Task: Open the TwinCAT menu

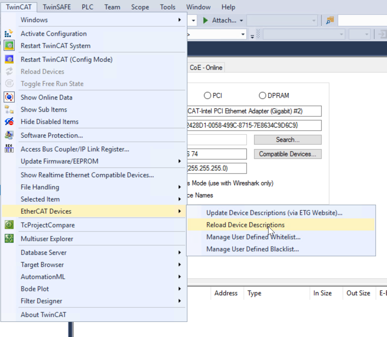Action: (x=19, y=7)
